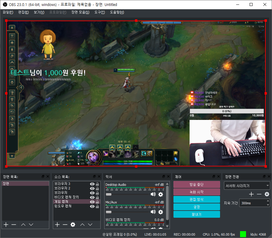Image resolution: width=272 pixels, height=238 pixels.
Task: Undock the 제어 panel
Action: 214,176
